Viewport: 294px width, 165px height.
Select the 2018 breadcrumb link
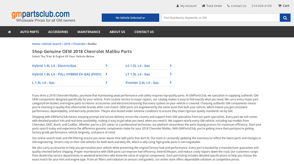click(67, 44)
